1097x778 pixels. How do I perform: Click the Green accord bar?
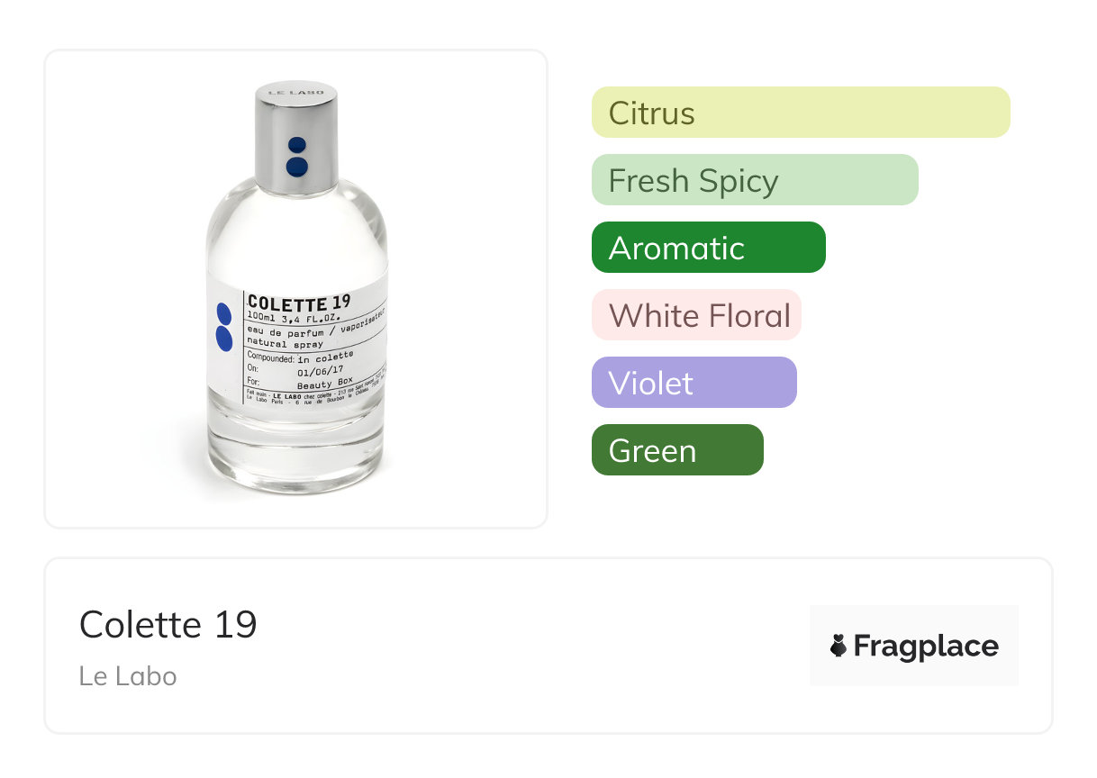pyautogui.click(x=676, y=450)
